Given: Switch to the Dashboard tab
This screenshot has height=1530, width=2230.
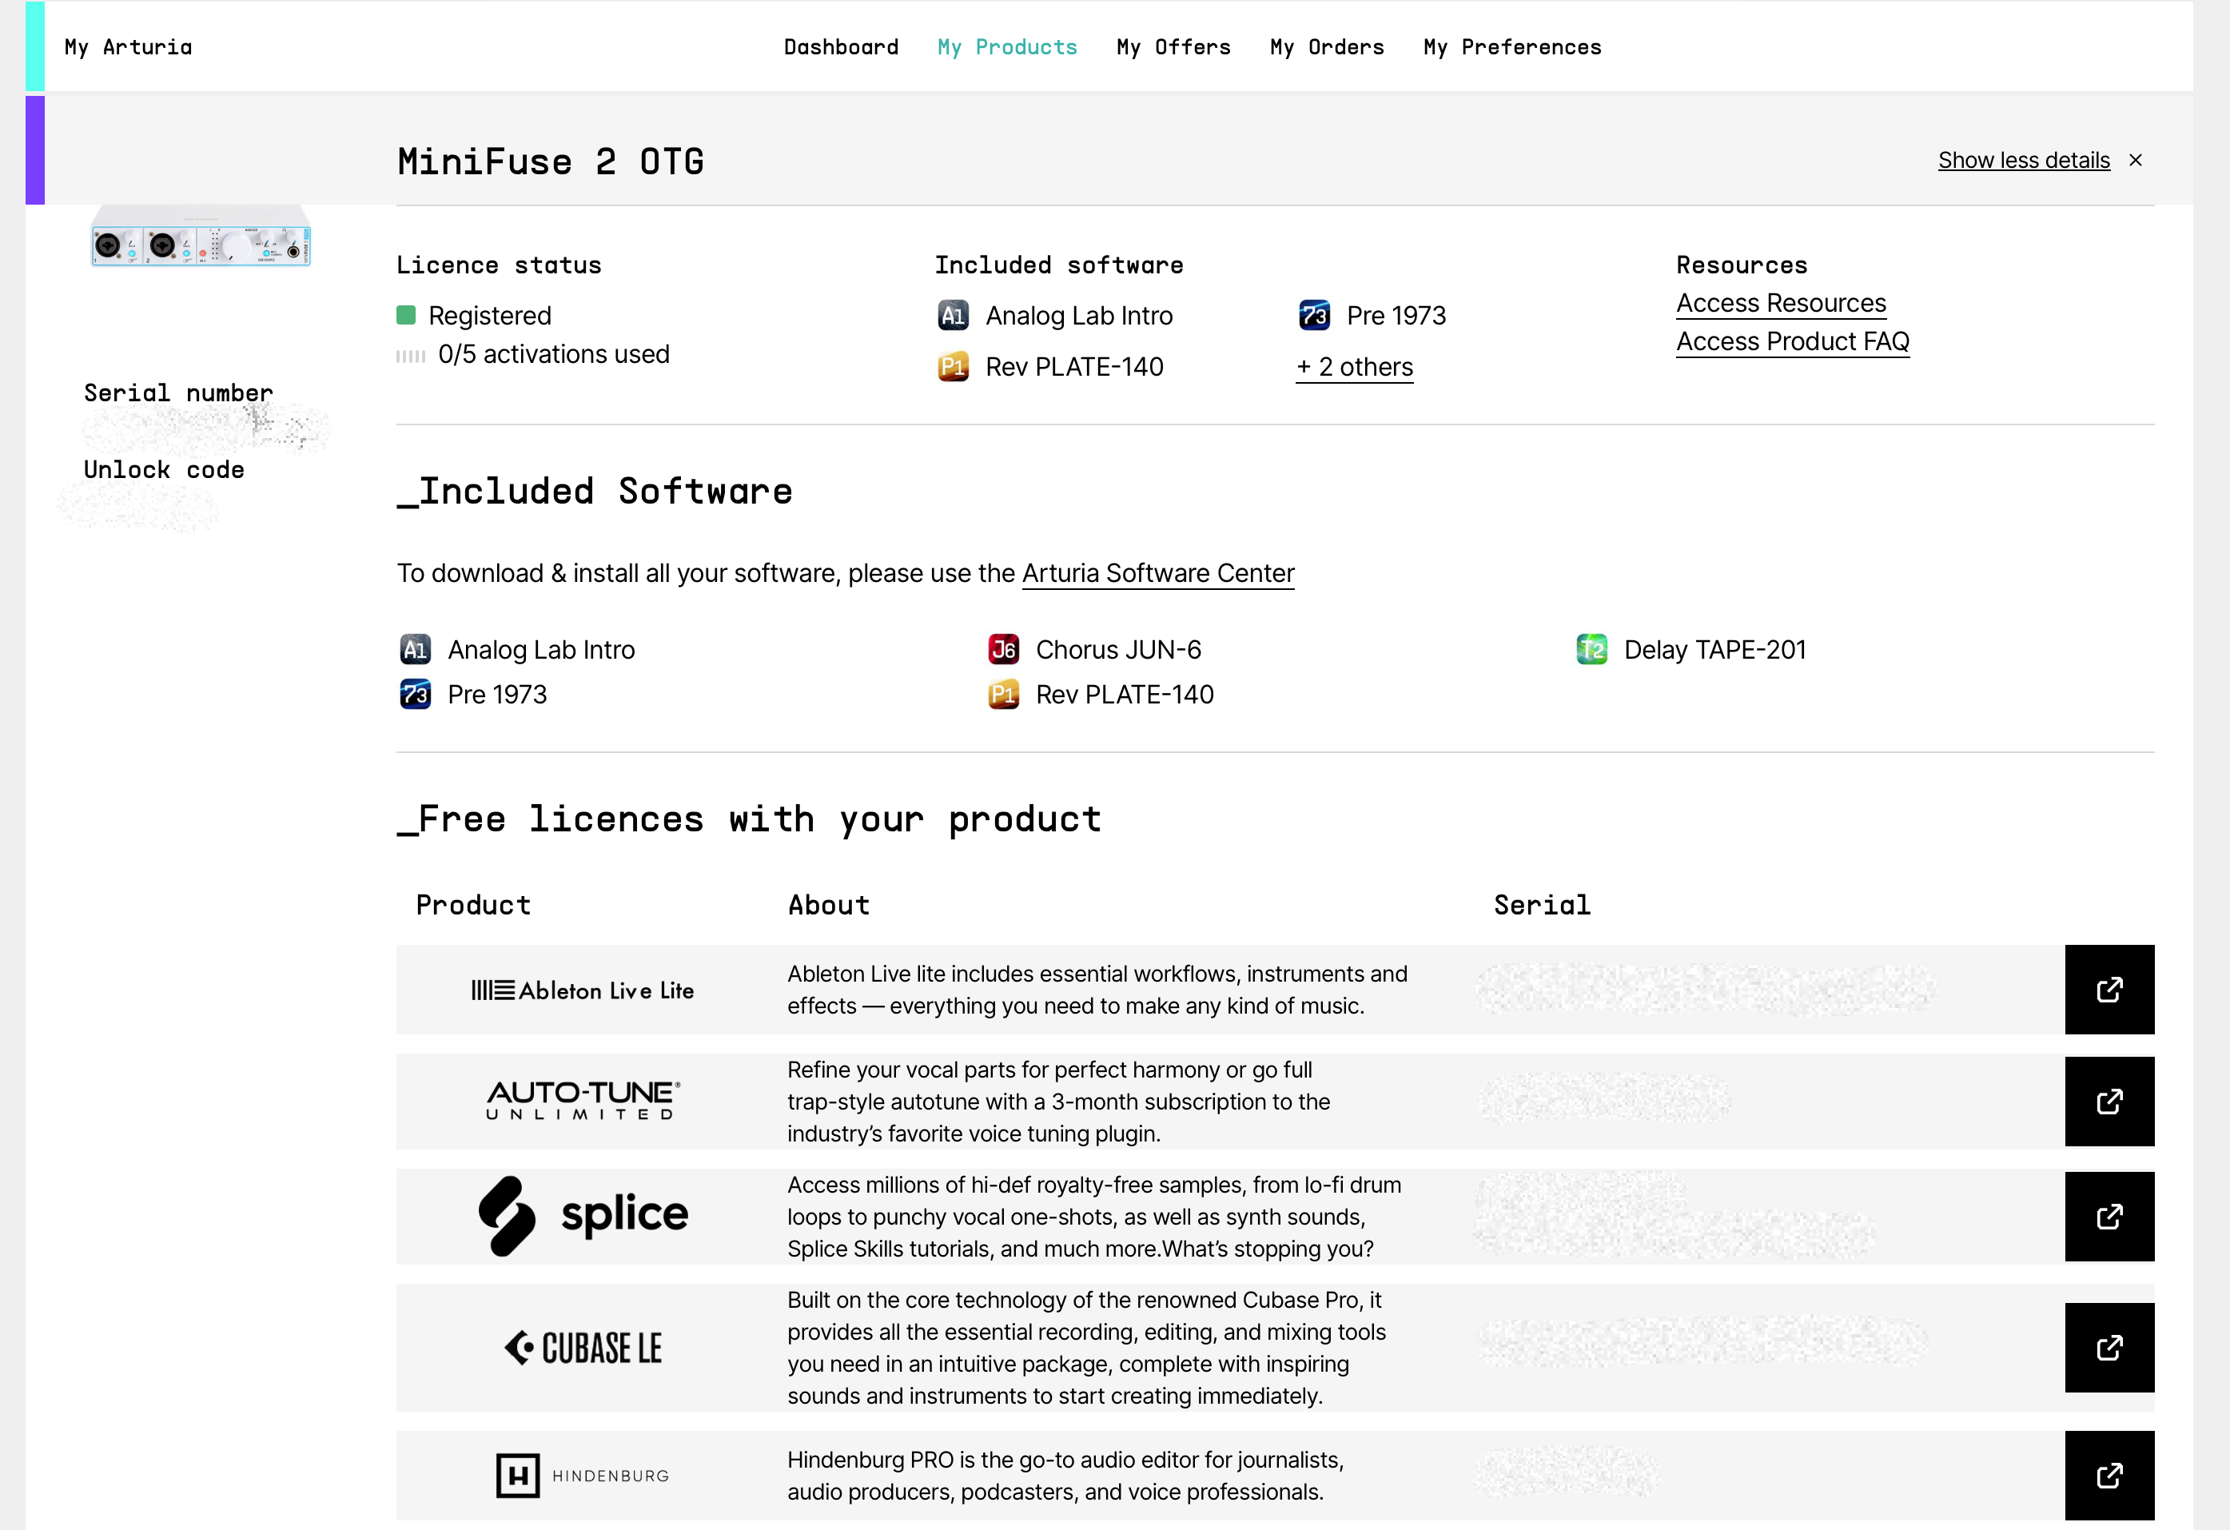Looking at the screenshot, I should tap(841, 47).
